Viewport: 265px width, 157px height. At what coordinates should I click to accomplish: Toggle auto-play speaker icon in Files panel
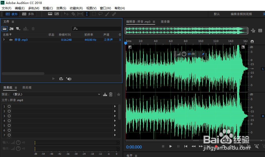click(69, 79)
